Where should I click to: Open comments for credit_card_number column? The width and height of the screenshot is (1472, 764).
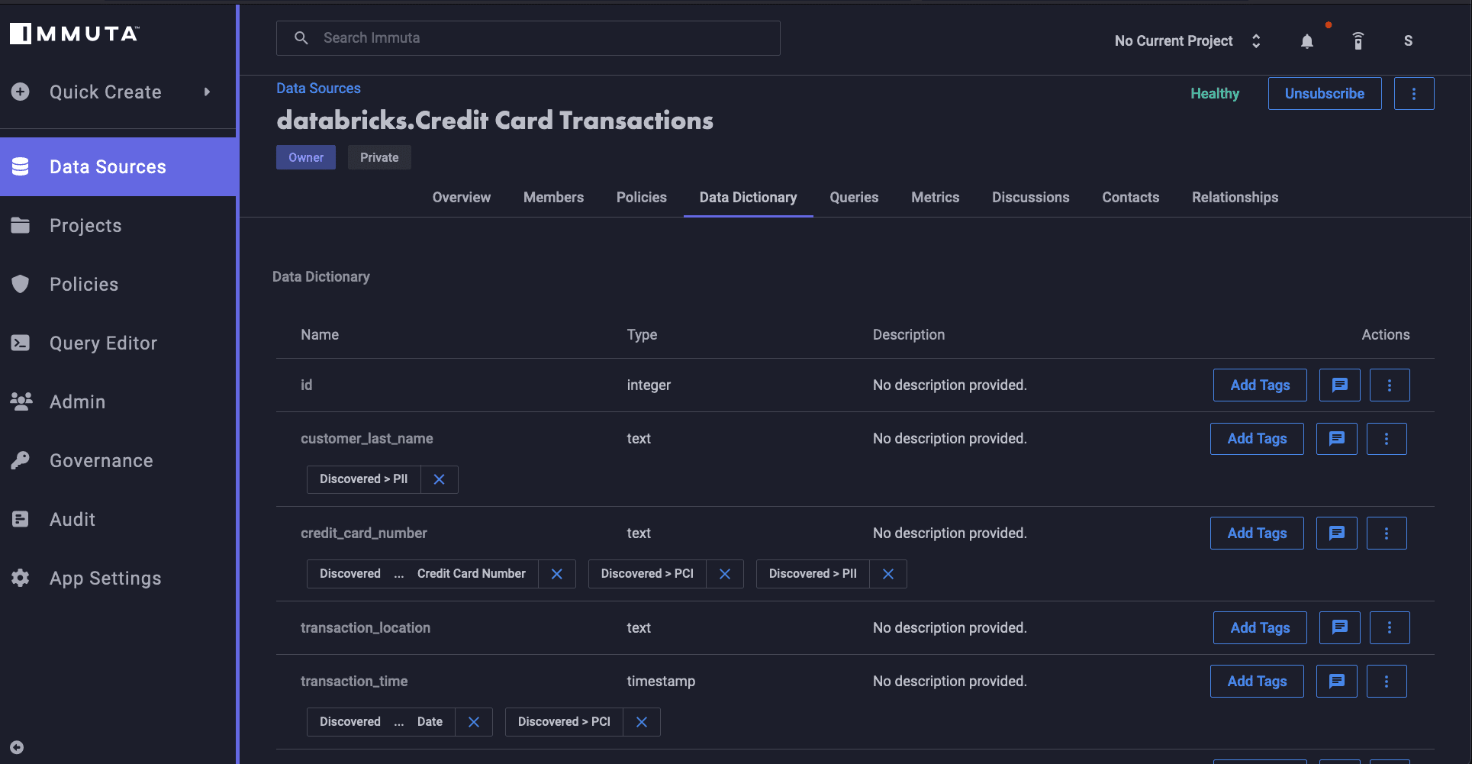point(1337,534)
